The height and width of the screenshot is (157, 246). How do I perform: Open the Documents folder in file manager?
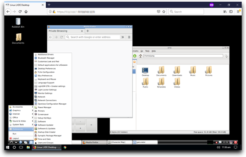(161, 71)
